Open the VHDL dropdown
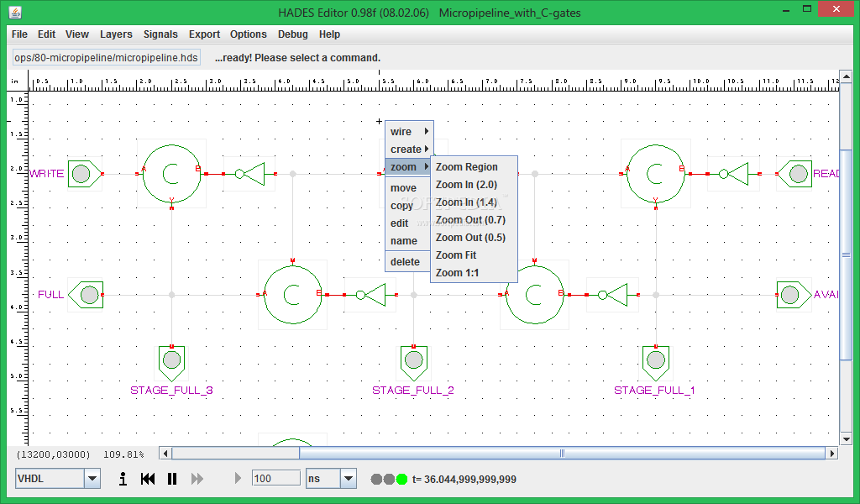This screenshot has height=504, width=860. point(92,479)
